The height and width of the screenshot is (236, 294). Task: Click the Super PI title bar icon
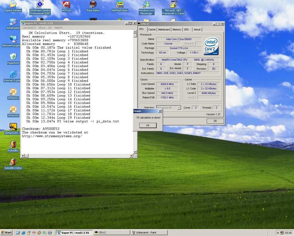coord(23,23)
